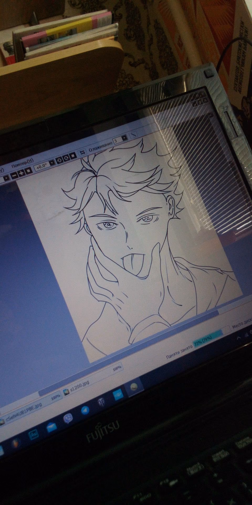Click the flip view horizontally icon

point(83,153)
